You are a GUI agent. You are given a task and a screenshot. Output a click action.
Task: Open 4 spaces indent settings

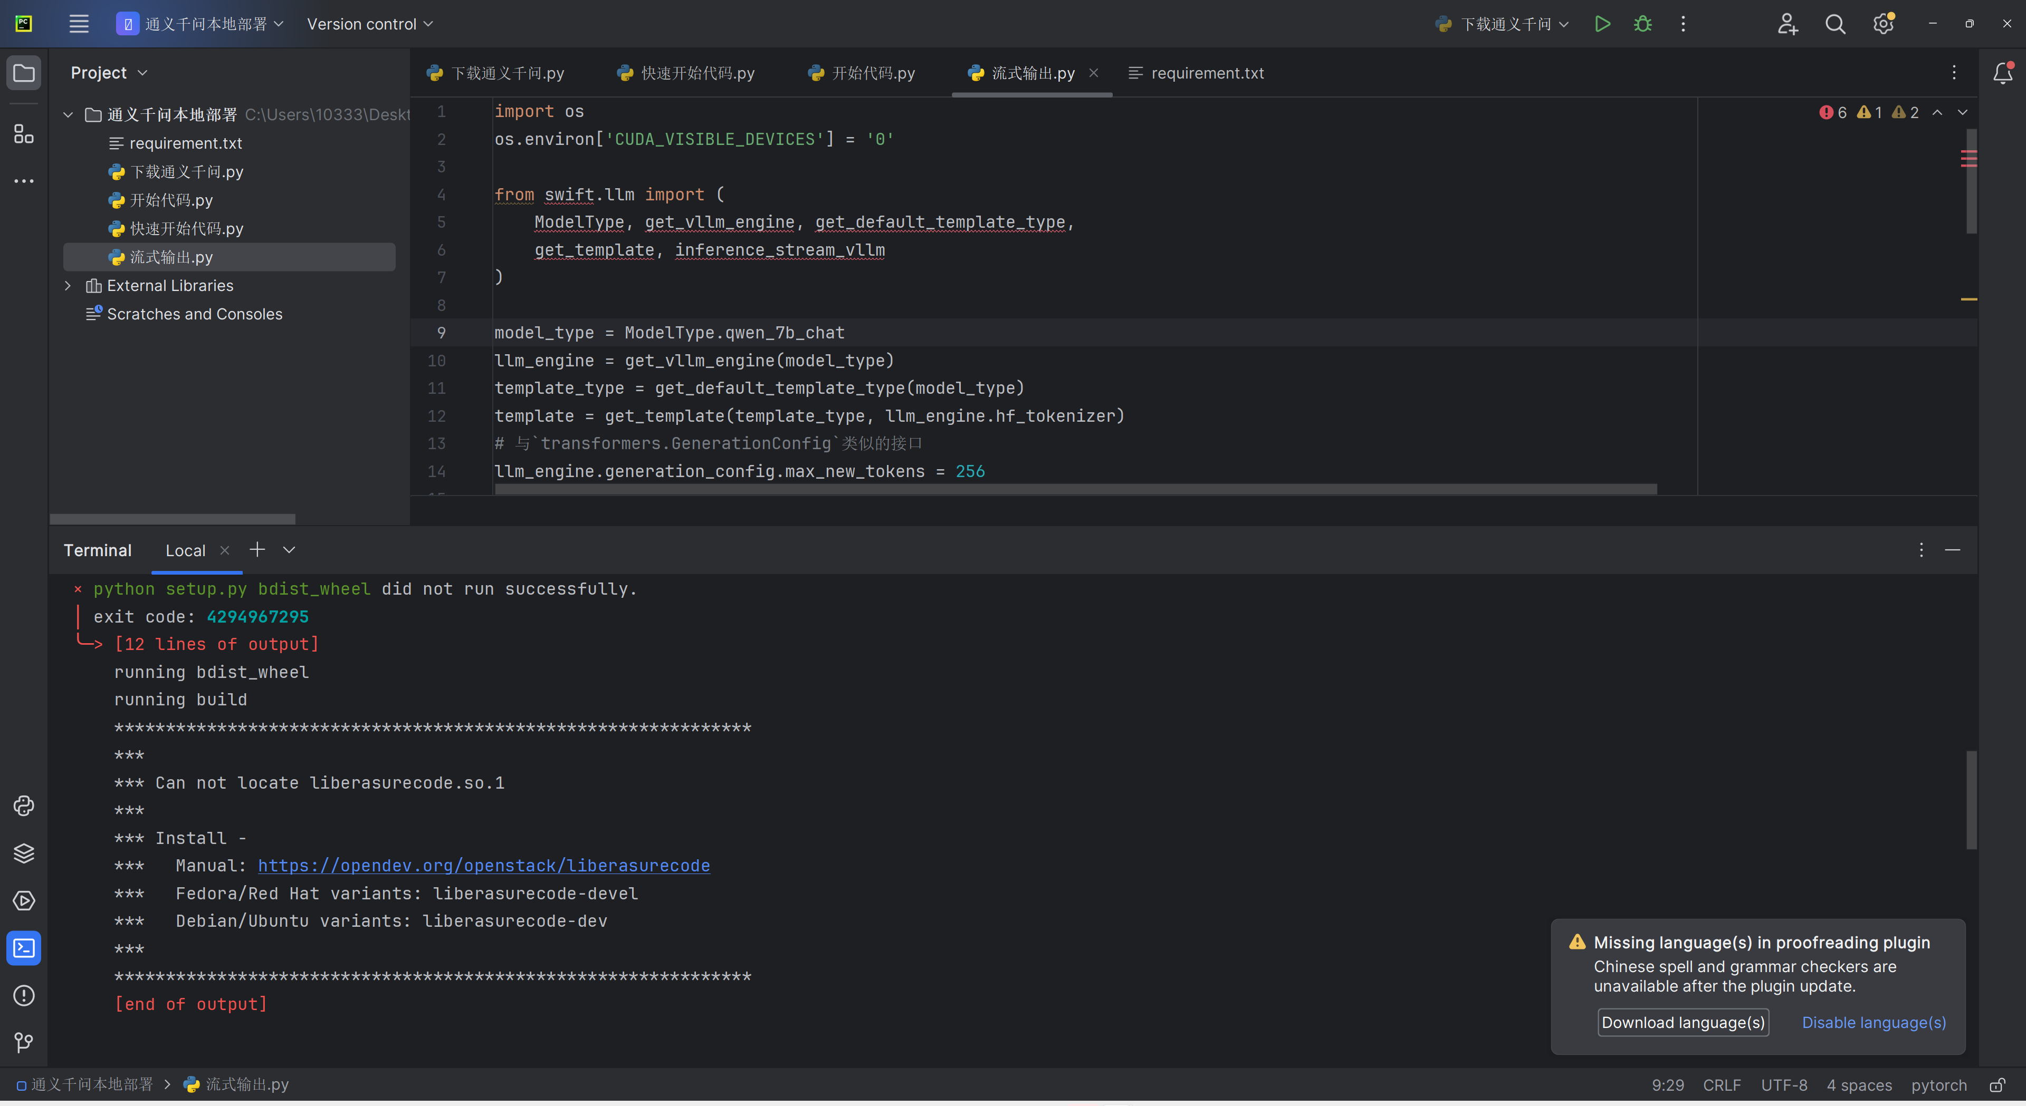click(1859, 1085)
